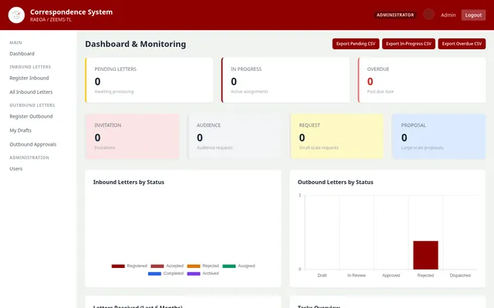494x308 pixels.
Task: Click Export Overdue CSV button
Action: (x=462, y=44)
